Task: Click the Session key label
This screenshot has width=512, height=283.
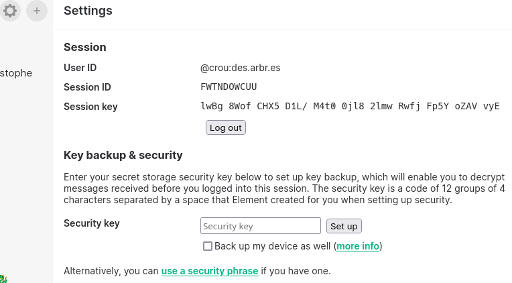Action: [90, 107]
